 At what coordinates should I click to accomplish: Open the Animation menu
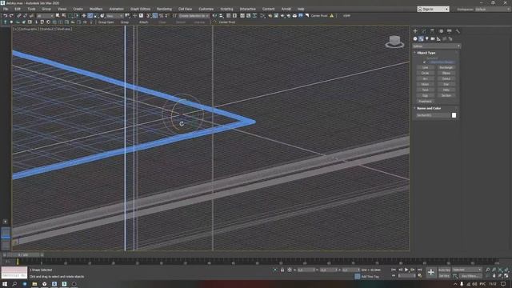coord(116,9)
